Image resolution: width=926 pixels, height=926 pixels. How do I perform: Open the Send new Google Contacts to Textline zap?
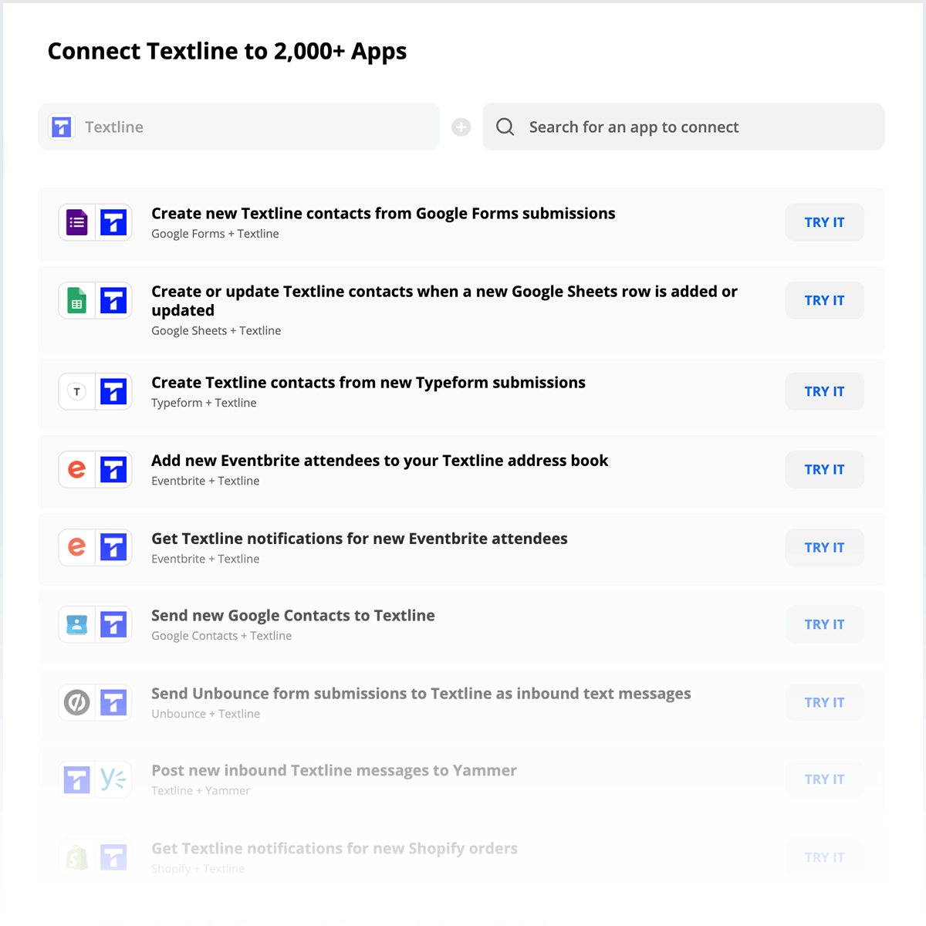[293, 615]
